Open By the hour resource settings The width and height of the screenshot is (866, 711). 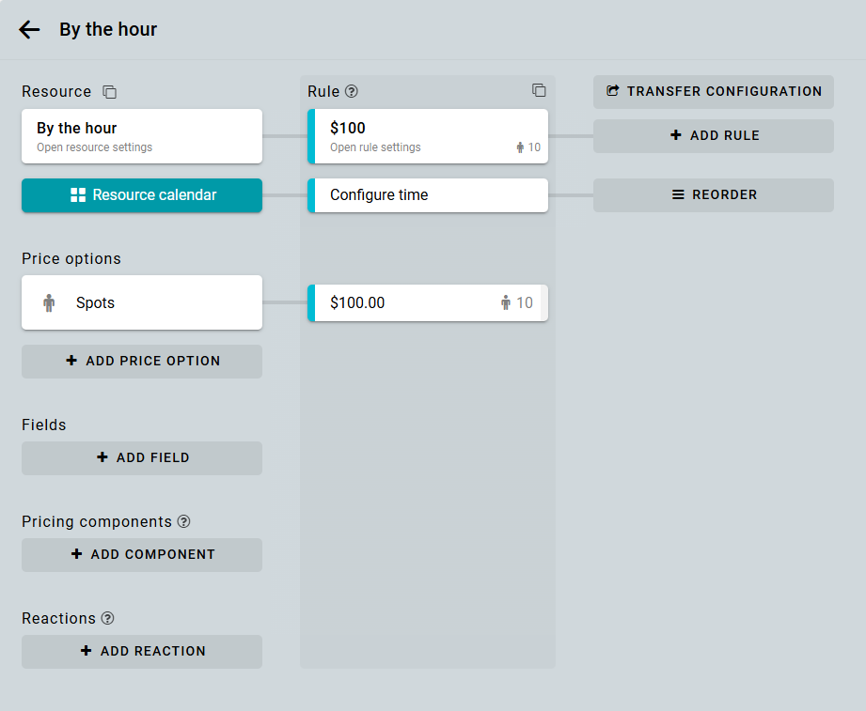point(142,136)
